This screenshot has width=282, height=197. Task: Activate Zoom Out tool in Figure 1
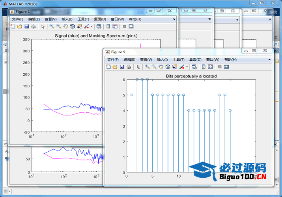click(x=59, y=26)
